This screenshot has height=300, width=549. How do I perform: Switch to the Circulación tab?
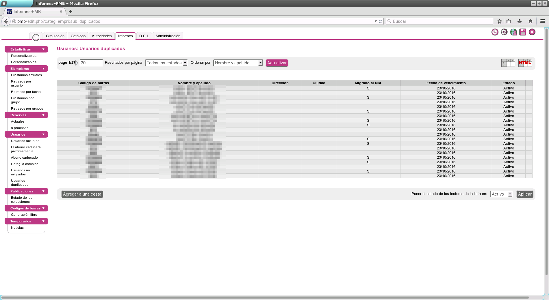click(x=55, y=36)
